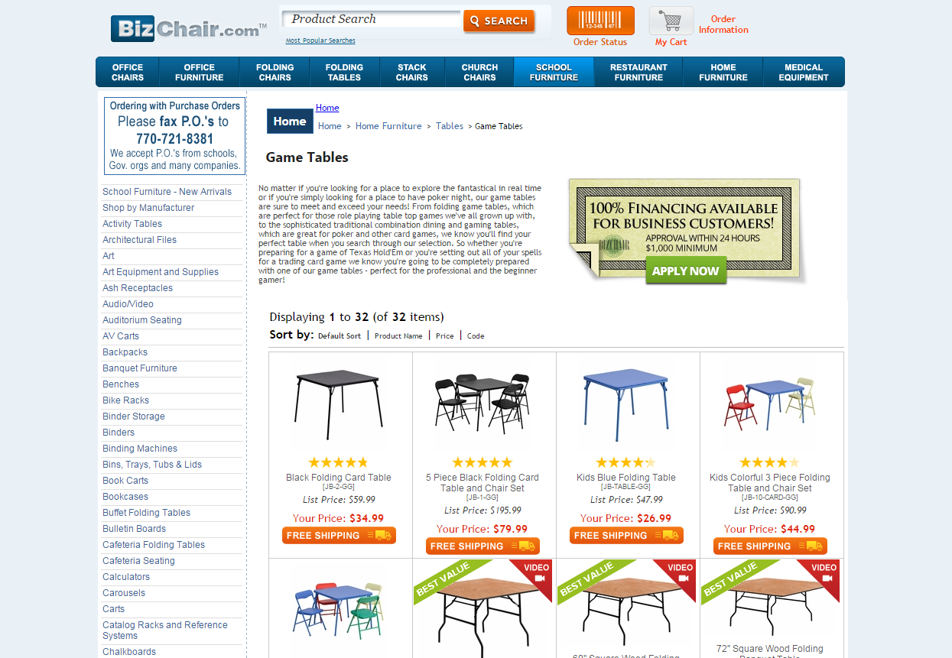Click the Black Folding Card Table star rating
Screen dimensions: 952x658
coord(338,462)
